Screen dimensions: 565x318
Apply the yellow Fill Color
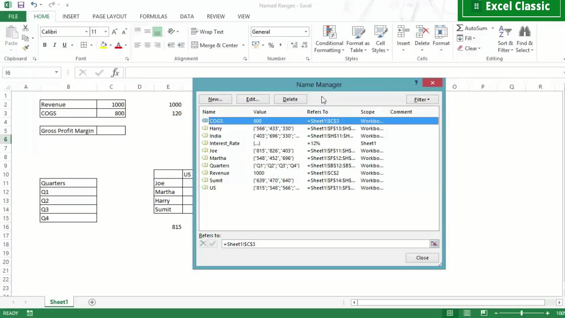point(103,45)
